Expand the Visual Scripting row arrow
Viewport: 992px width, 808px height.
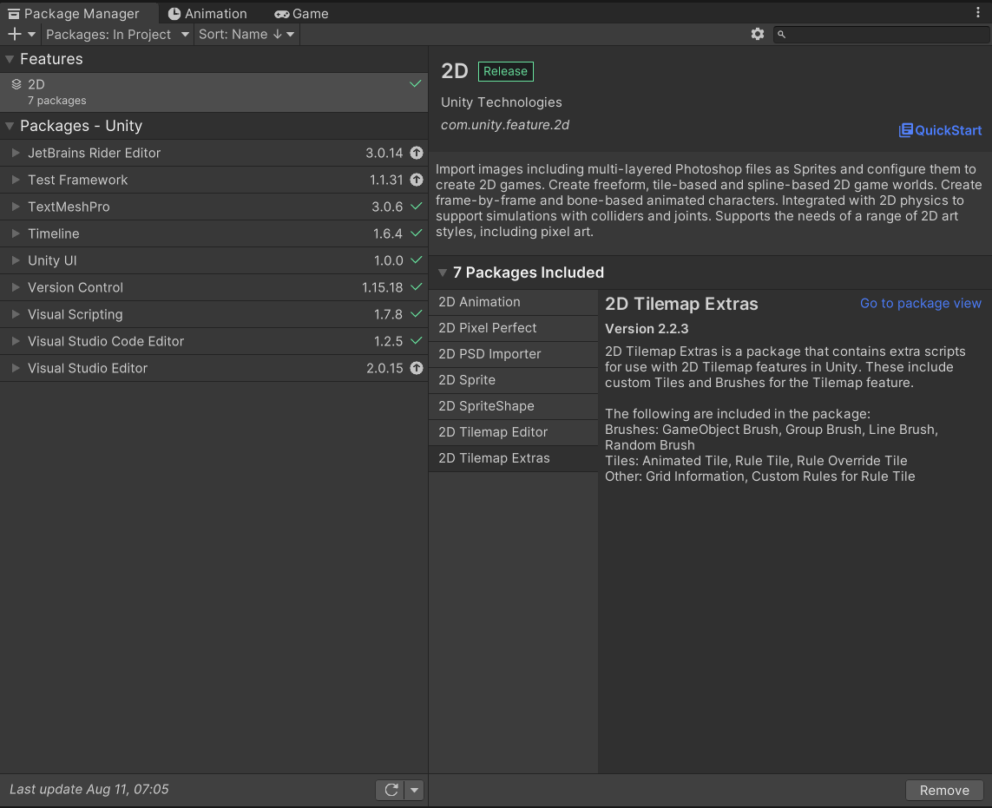coord(16,314)
